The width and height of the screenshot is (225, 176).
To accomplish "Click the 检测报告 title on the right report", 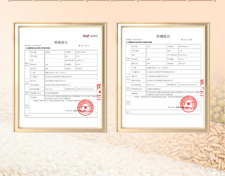I will click(162, 36).
